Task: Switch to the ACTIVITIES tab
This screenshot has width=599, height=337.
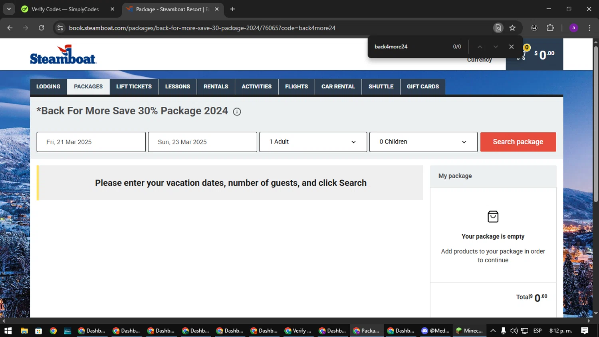Action: pos(257,86)
